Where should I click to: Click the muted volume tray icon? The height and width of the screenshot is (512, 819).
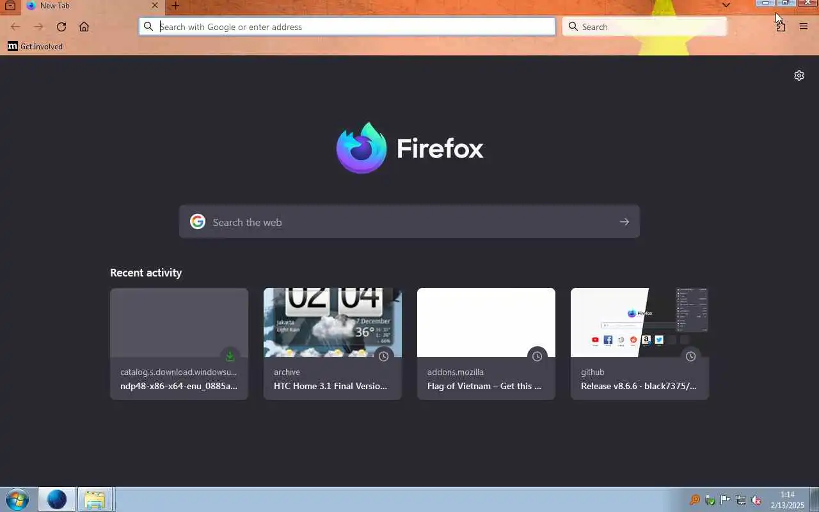(x=756, y=500)
